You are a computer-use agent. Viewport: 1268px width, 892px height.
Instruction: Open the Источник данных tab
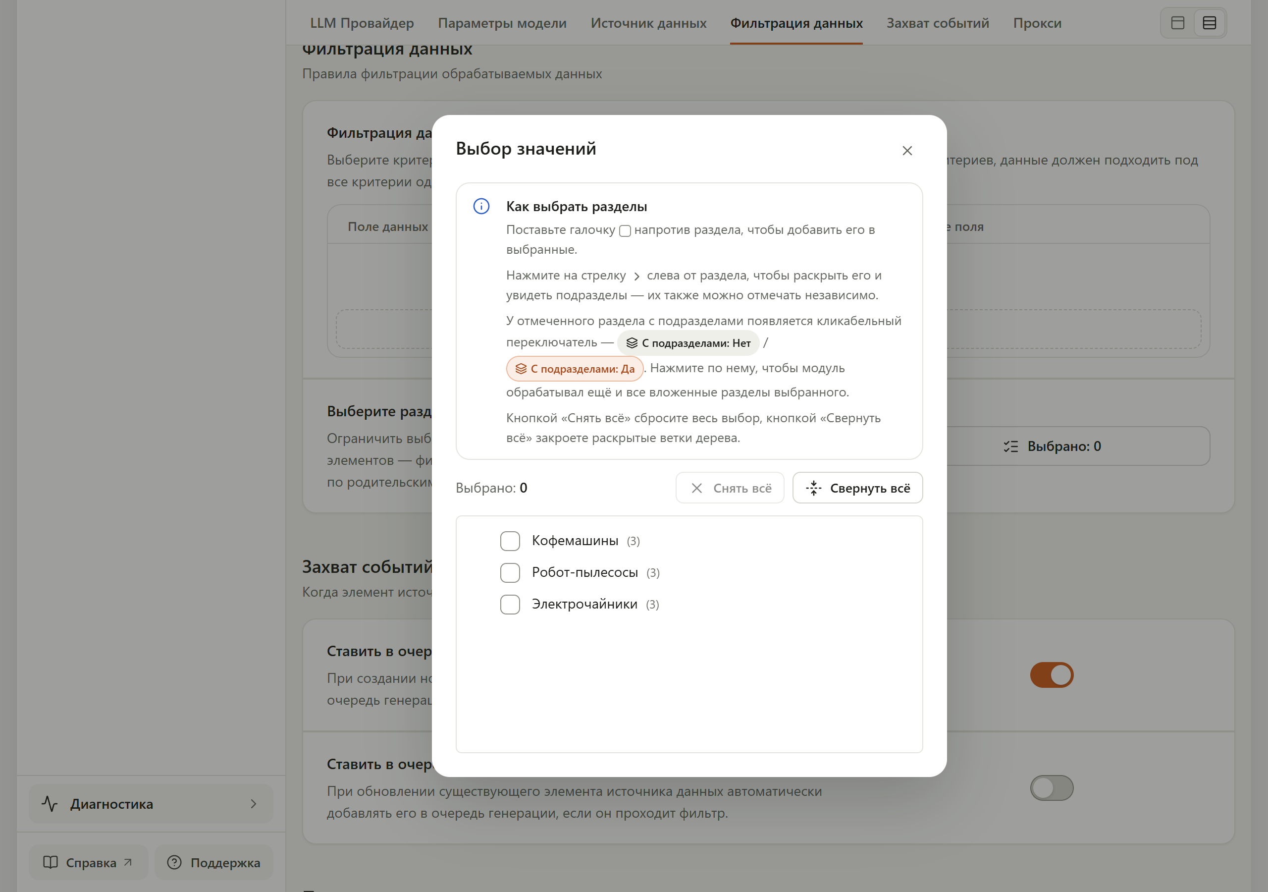pyautogui.click(x=648, y=23)
